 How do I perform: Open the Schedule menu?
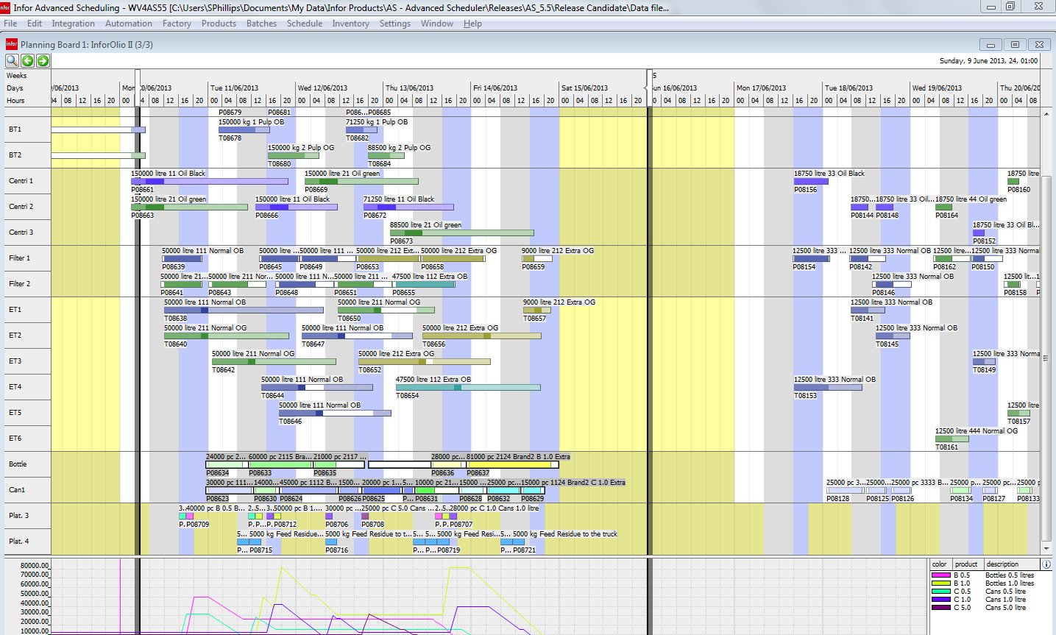point(304,24)
